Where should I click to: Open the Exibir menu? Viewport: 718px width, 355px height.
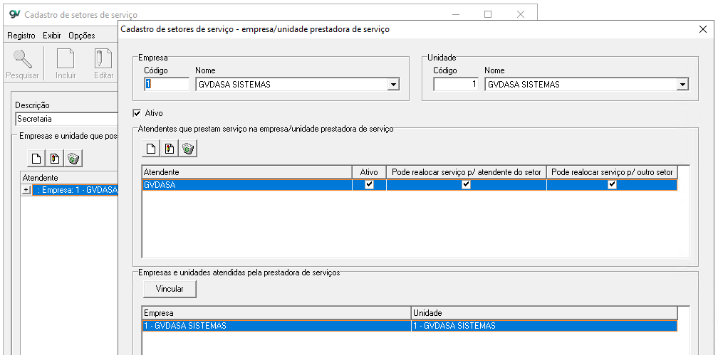52,36
